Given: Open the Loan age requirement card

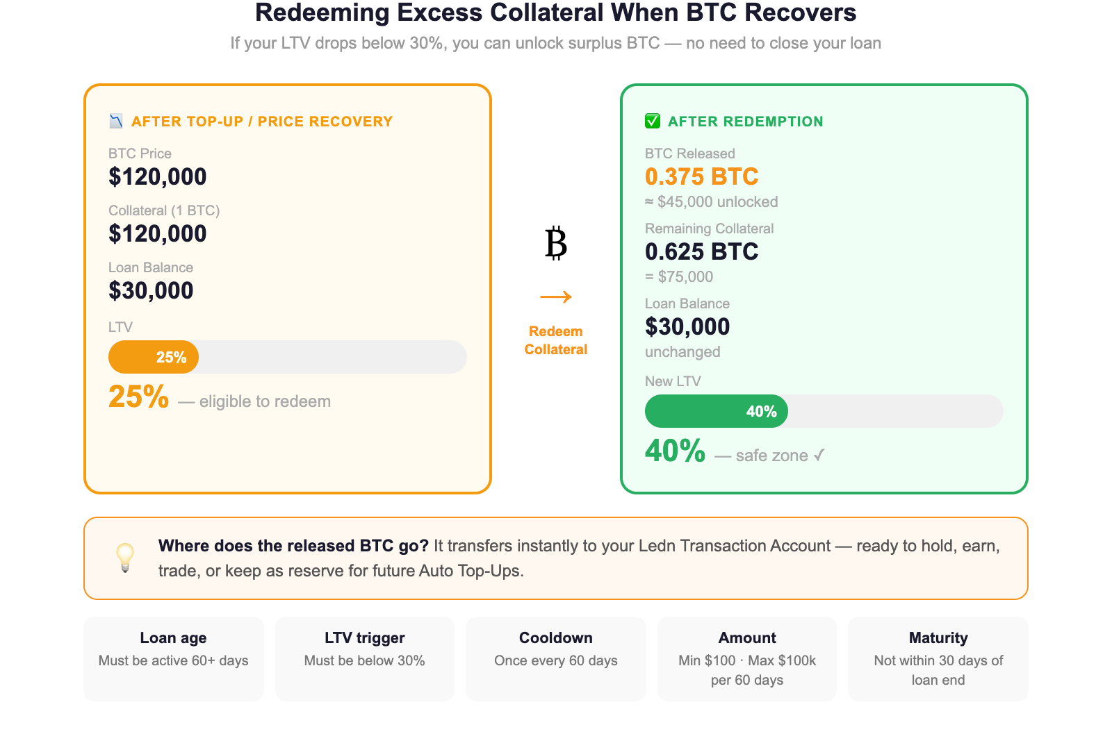Looking at the screenshot, I should point(174,658).
